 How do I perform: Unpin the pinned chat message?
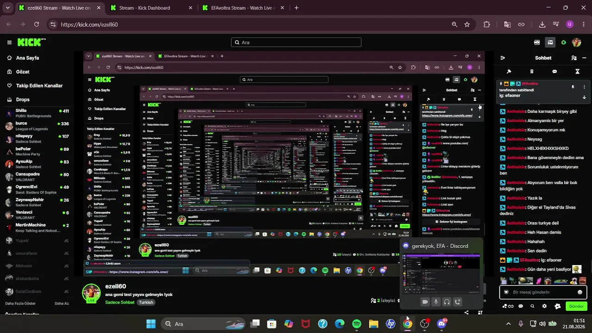click(x=573, y=87)
